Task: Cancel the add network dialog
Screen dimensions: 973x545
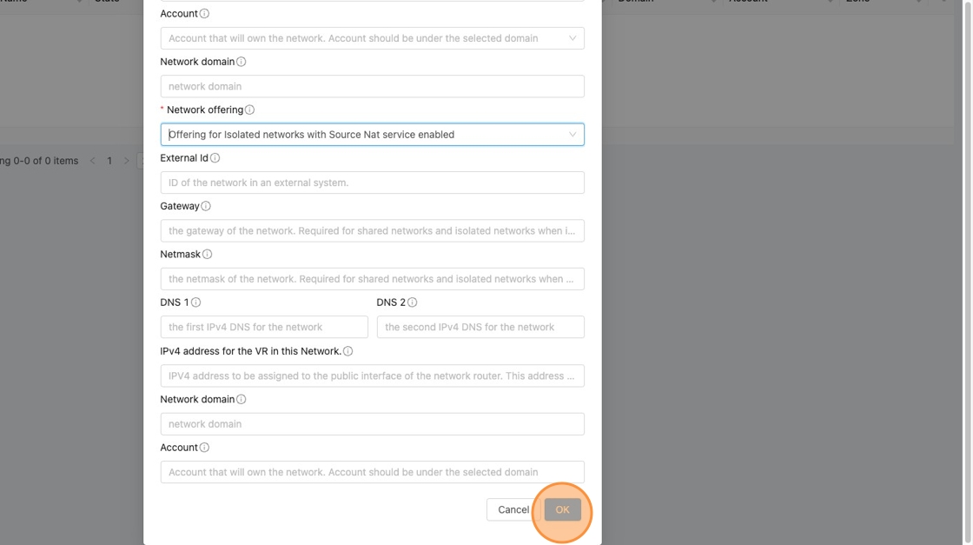Action: [513, 509]
